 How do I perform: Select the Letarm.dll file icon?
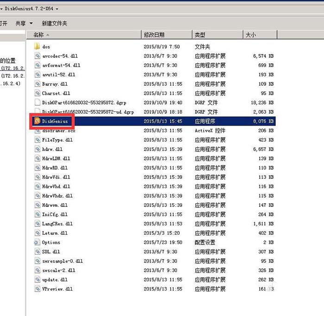tap(37, 233)
